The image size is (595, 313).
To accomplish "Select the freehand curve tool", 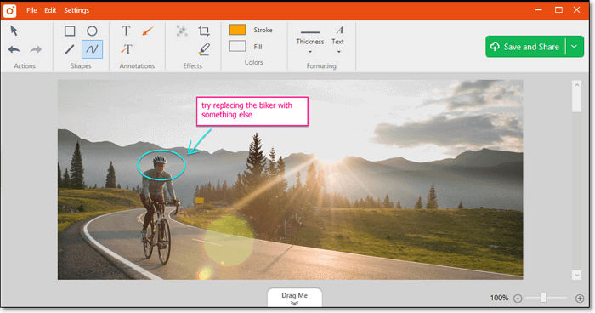I will 92,49.
